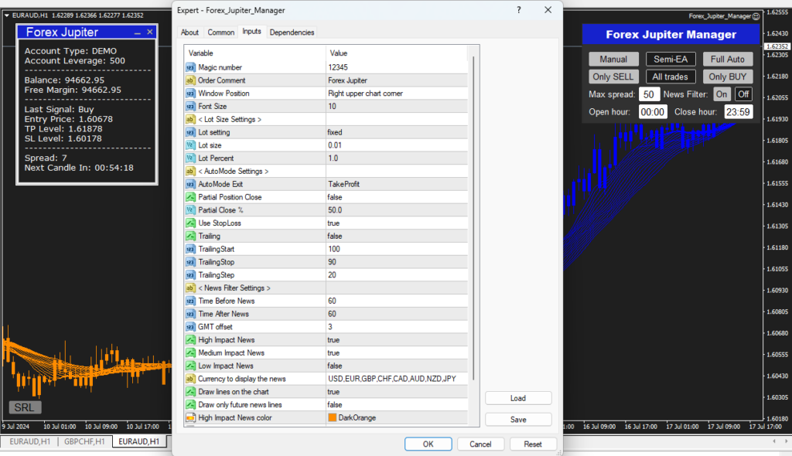Image resolution: width=792 pixels, height=456 pixels.
Task: Click Save to export input settings
Action: (x=518, y=420)
